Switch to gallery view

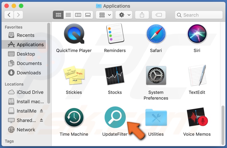coord(88,15)
